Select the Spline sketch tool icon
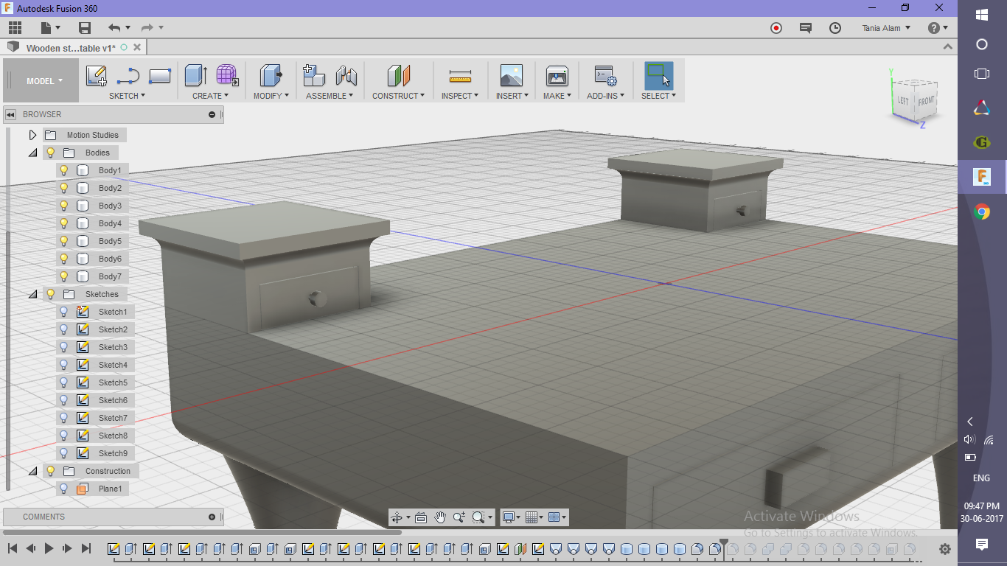 [x=128, y=76]
